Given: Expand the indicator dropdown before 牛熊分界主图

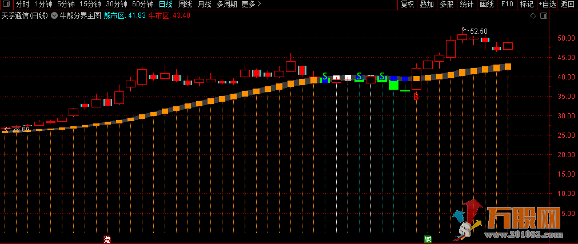Looking at the screenshot, I should (x=54, y=15).
